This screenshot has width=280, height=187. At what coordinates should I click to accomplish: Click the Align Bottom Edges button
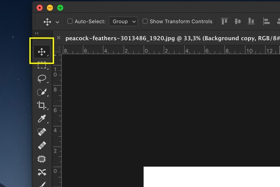click(251, 21)
